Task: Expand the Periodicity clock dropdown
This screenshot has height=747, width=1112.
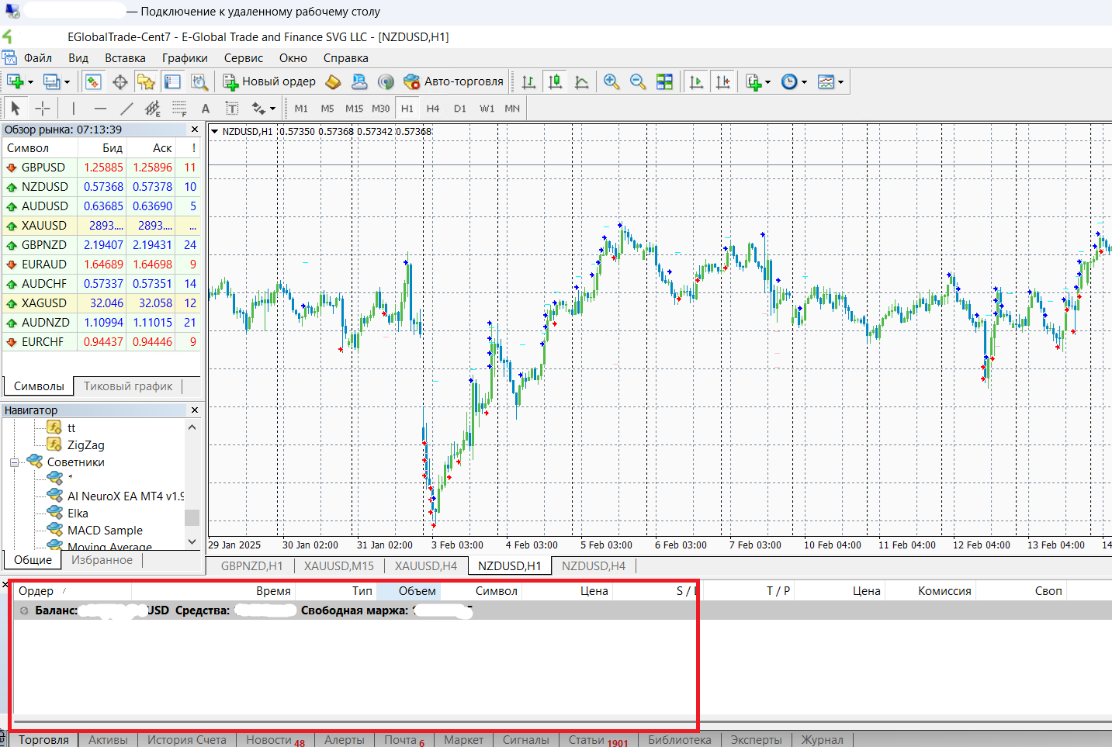Action: coord(804,81)
